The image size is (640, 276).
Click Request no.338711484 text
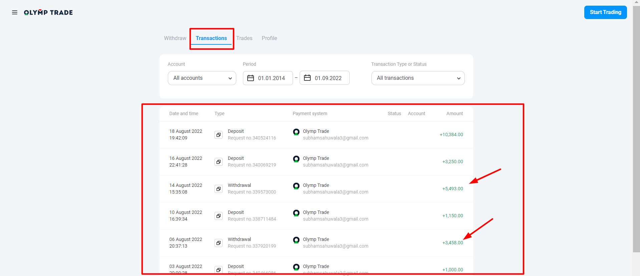pos(252,219)
